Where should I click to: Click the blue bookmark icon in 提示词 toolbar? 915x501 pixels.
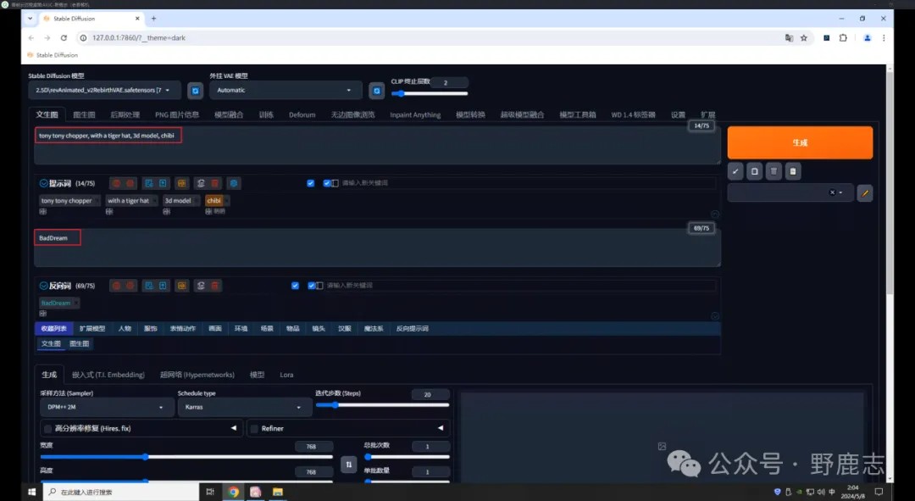163,183
